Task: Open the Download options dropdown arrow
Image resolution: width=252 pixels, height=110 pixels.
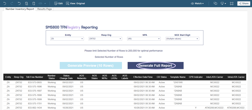Action: click(225, 4)
